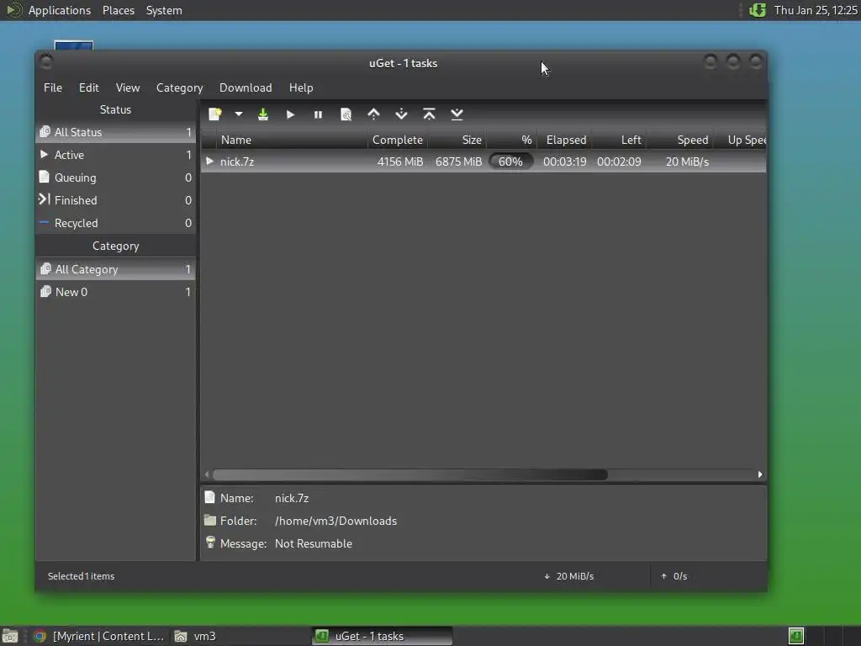Click the New Download toolbar icon
861x646 pixels.
coord(215,114)
